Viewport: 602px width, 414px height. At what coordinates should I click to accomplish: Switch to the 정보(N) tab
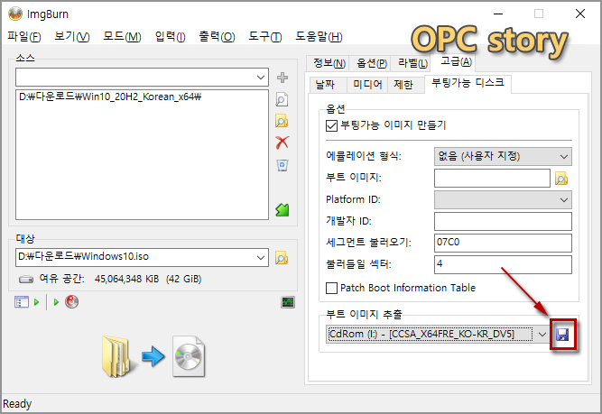click(x=329, y=63)
